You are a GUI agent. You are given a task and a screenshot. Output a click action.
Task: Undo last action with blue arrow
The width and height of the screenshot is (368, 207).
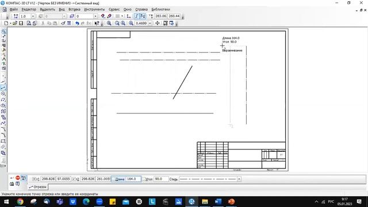point(77,23)
